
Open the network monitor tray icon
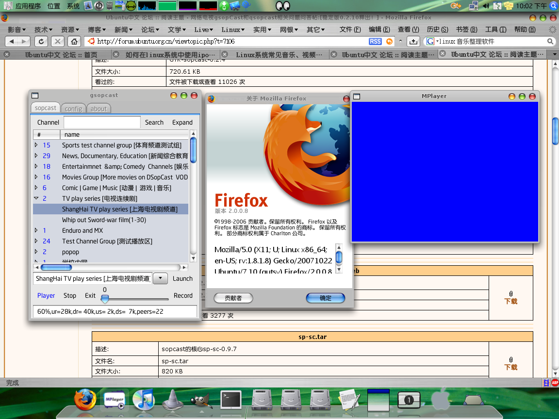[474, 6]
